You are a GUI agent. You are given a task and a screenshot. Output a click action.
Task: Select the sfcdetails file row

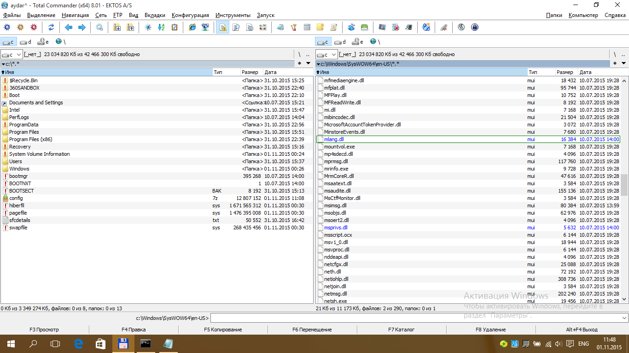click(x=157, y=220)
